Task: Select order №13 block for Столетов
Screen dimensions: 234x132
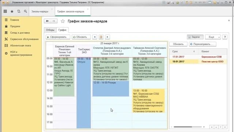Action: click(x=111, y=69)
